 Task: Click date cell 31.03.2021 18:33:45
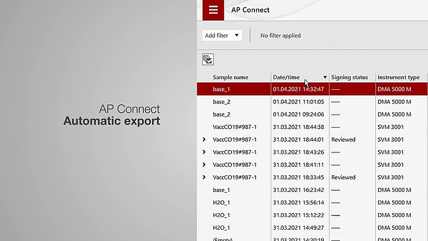coord(298,177)
